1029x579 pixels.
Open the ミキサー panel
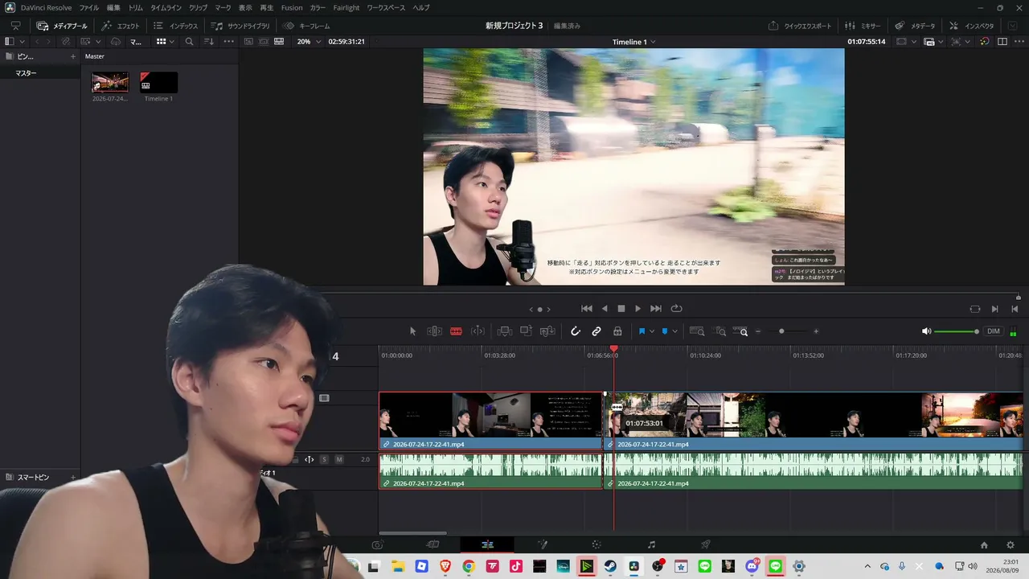pos(863,26)
